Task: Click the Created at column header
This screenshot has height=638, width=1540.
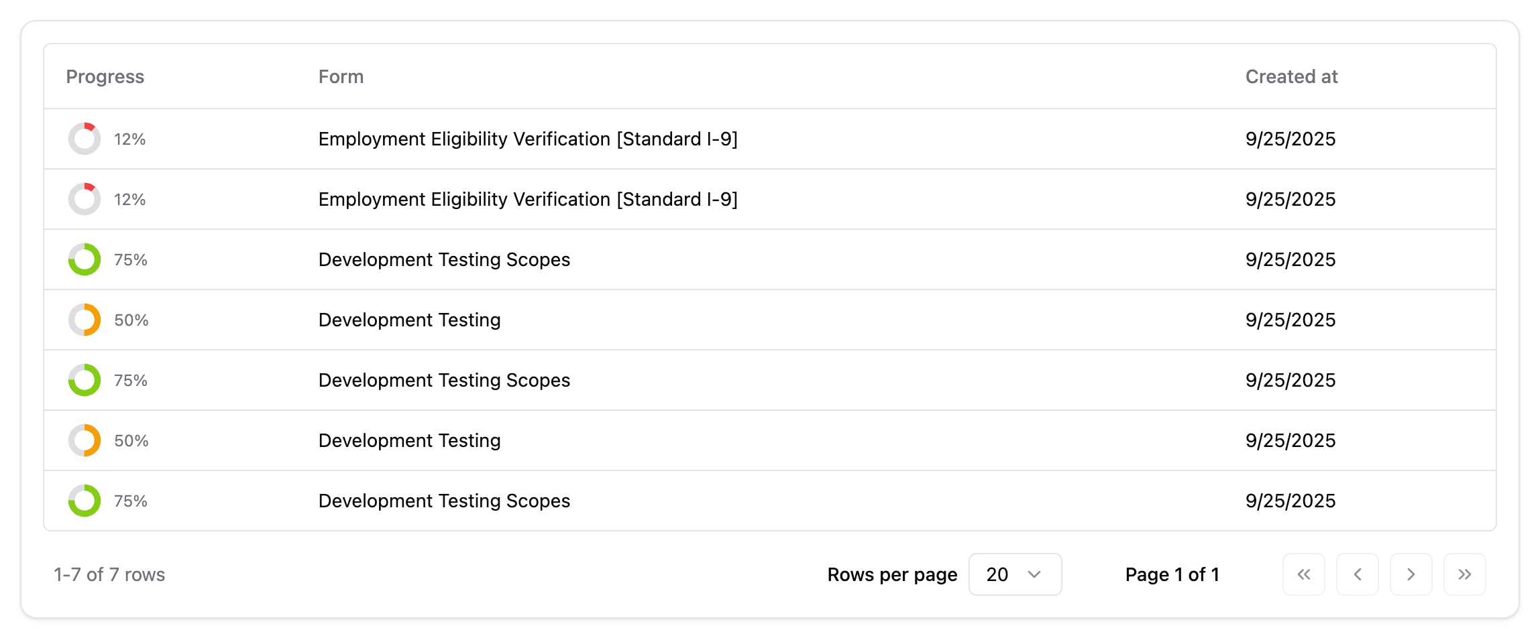Action: [1291, 76]
